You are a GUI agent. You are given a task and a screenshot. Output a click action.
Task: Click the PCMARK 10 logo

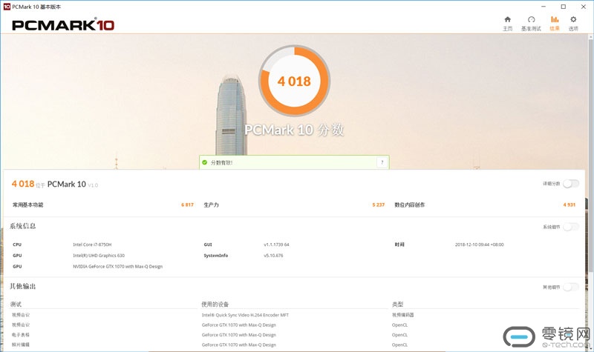click(63, 24)
